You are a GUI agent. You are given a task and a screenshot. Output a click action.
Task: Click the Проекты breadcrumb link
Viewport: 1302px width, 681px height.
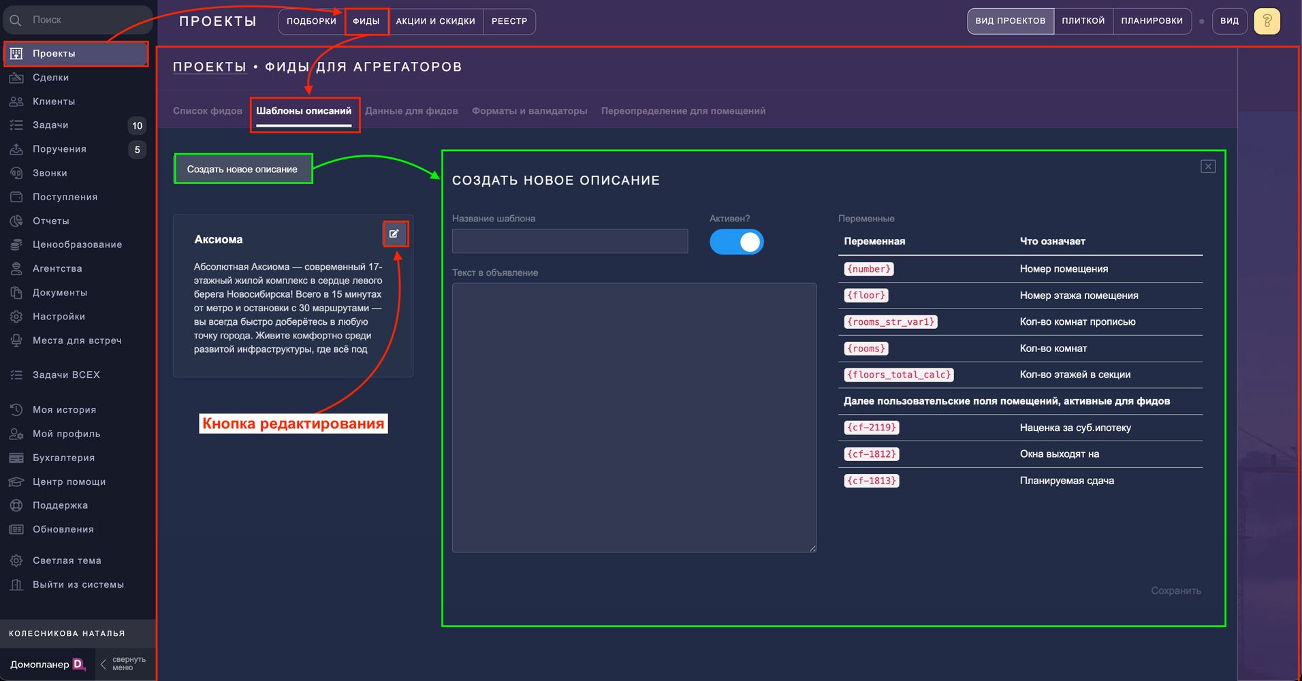pos(210,67)
